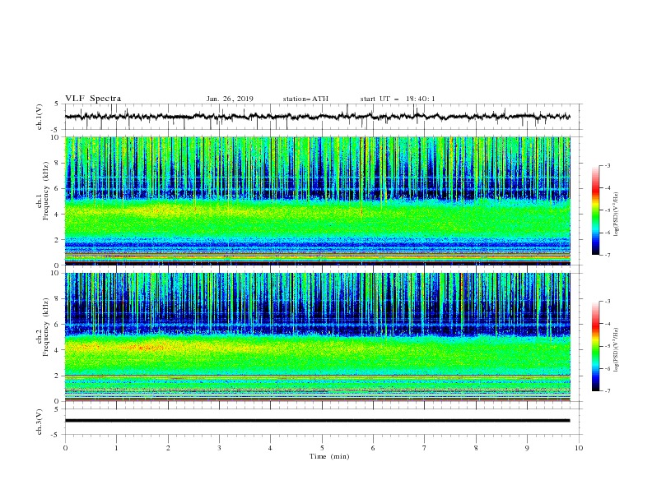
Task: Click time axis tick label "2"
Action: (168, 448)
